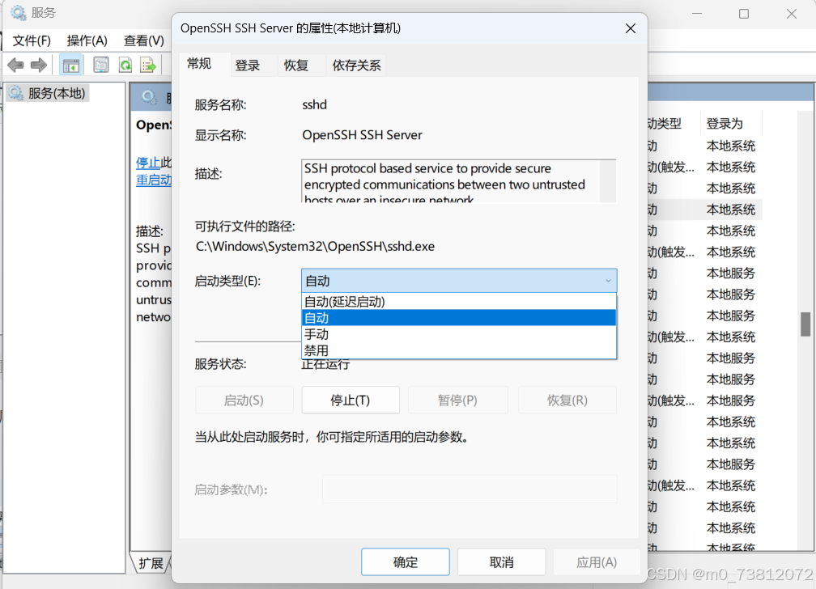Click the gear icon beside 服务(本地)

[15, 93]
